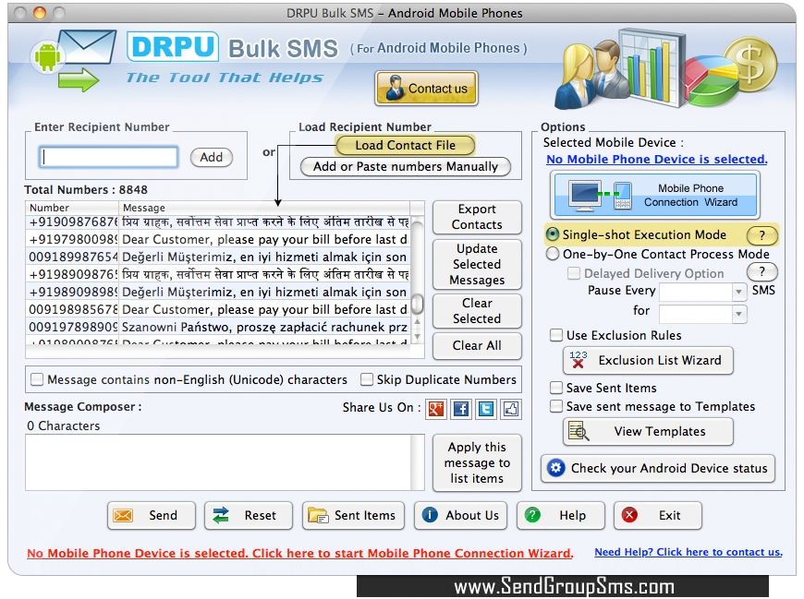
Task: Click the 123 X Exclusion List icon
Action: point(578,359)
